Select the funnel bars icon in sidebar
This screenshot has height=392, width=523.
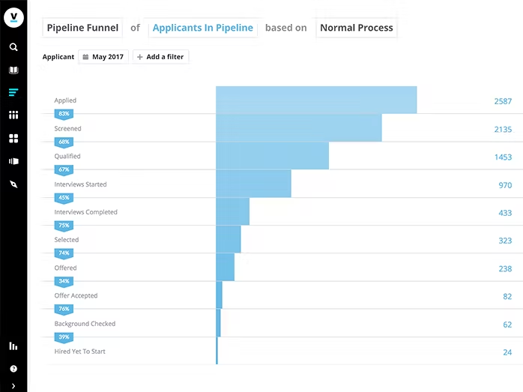coord(13,92)
